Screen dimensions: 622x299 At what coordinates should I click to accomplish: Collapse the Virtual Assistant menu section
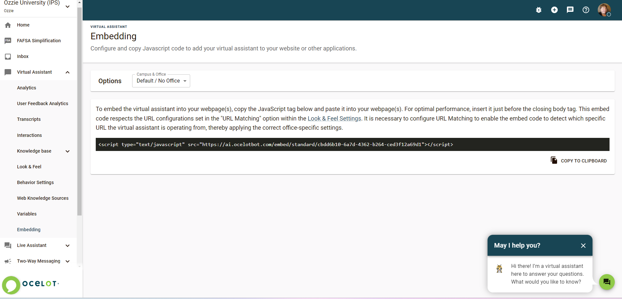[x=68, y=72]
